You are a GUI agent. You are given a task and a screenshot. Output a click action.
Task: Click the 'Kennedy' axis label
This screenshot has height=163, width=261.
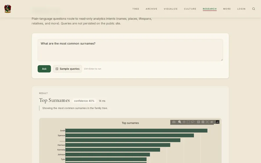pos(61,150)
